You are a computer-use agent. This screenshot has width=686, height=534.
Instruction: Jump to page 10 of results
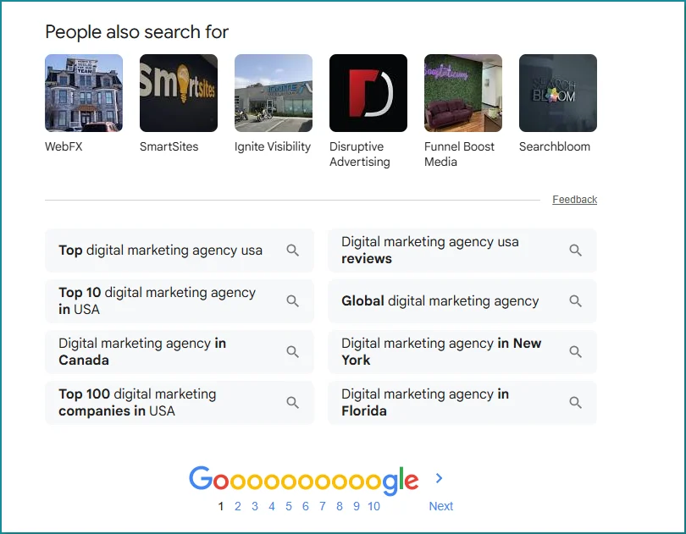374,505
